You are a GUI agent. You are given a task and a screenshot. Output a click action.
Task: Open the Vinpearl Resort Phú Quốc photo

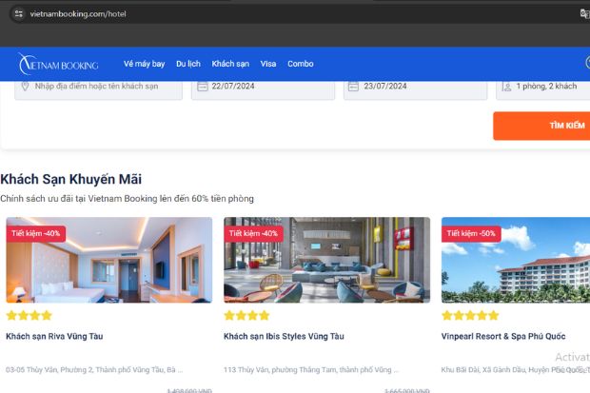point(516,260)
